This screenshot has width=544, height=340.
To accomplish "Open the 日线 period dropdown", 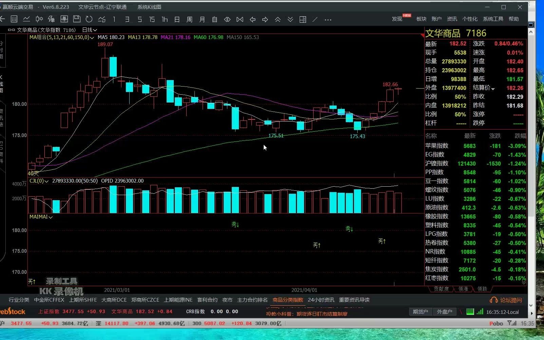I will 90,30.
